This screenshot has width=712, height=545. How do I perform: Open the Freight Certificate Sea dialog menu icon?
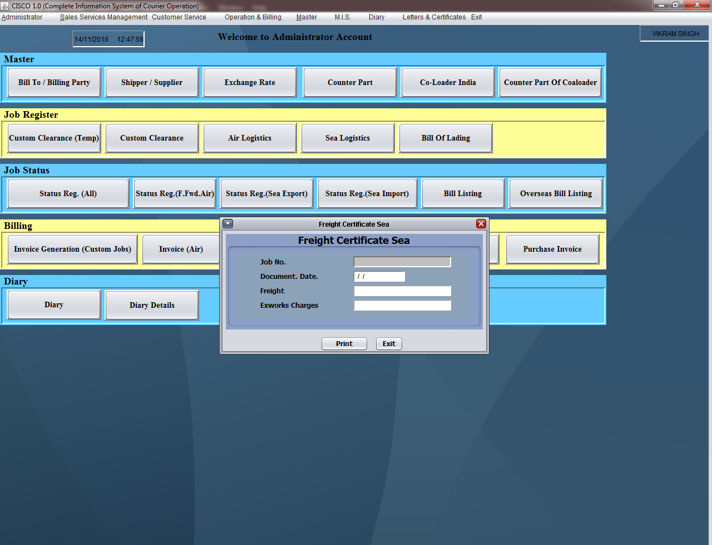tap(228, 224)
